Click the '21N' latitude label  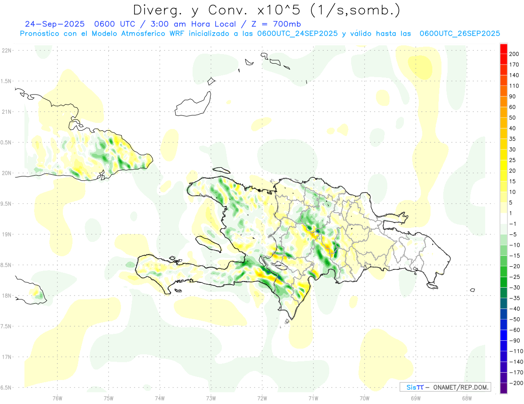pos(6,112)
